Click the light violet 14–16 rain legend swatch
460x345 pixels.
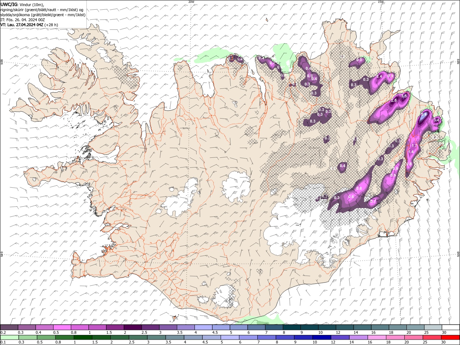[358, 337]
